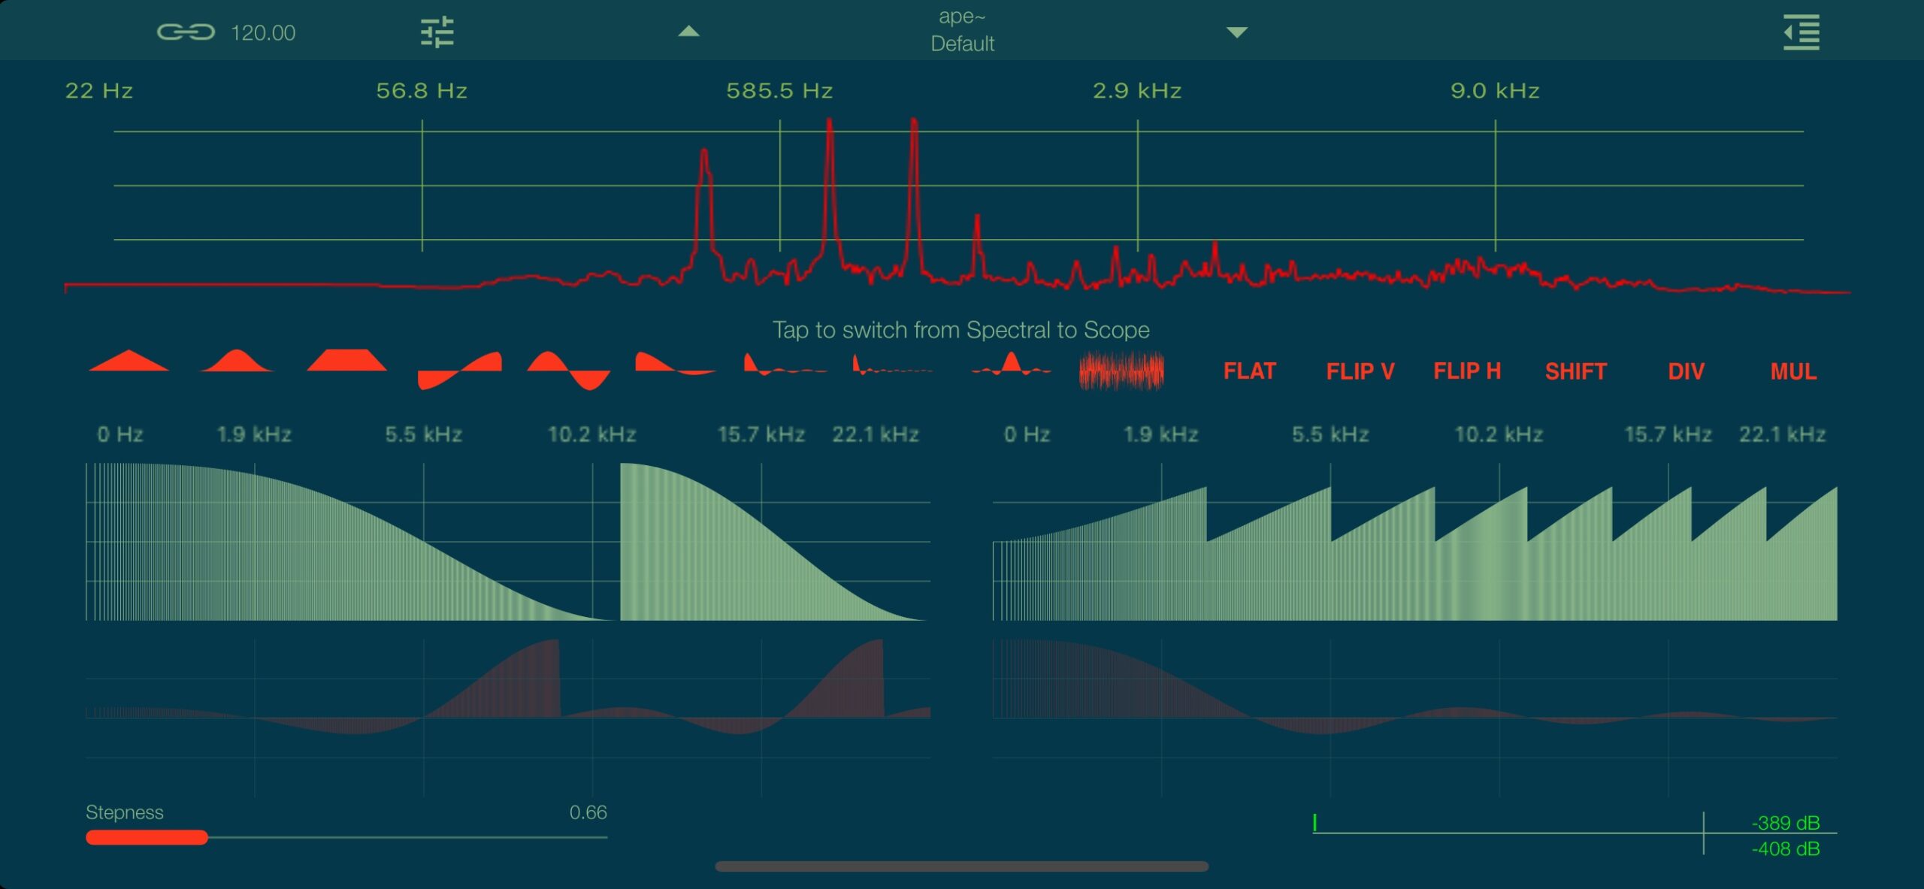Apply the FLAT operation

point(1249,371)
